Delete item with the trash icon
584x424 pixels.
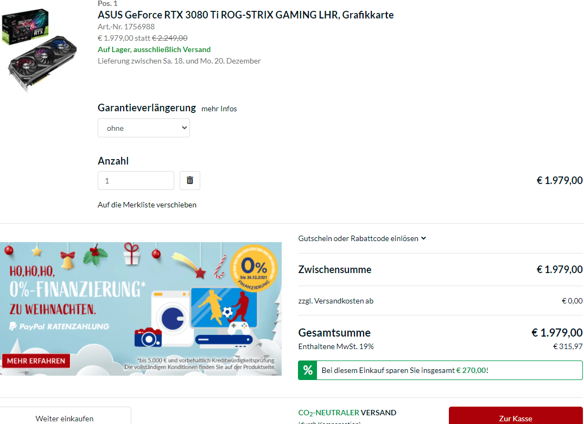point(189,181)
